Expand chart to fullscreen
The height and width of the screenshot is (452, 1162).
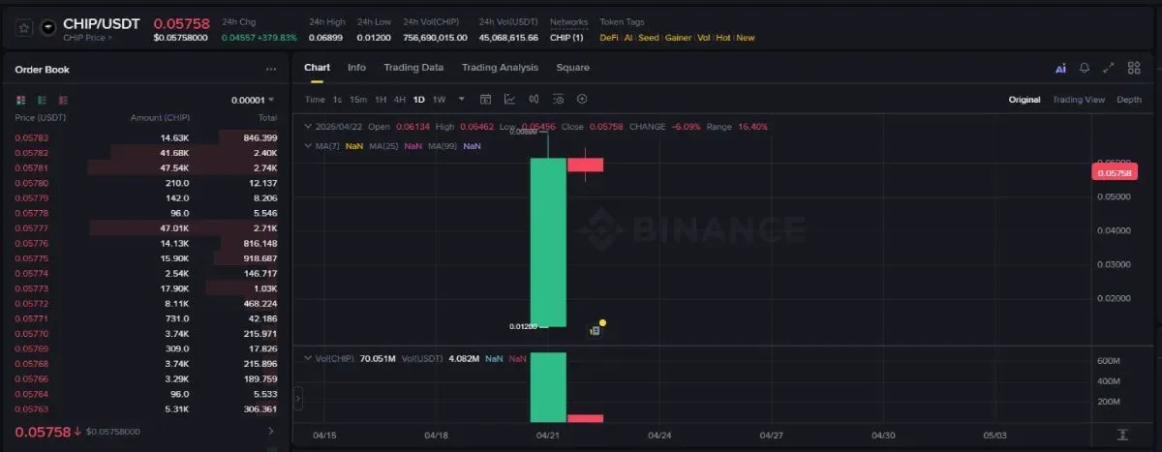click(1109, 68)
